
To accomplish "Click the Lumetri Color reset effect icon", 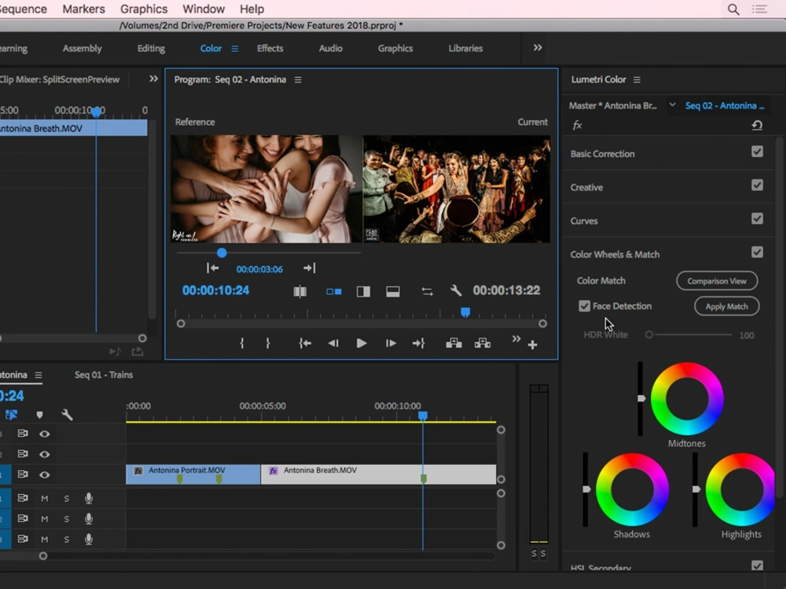I will 755,125.
